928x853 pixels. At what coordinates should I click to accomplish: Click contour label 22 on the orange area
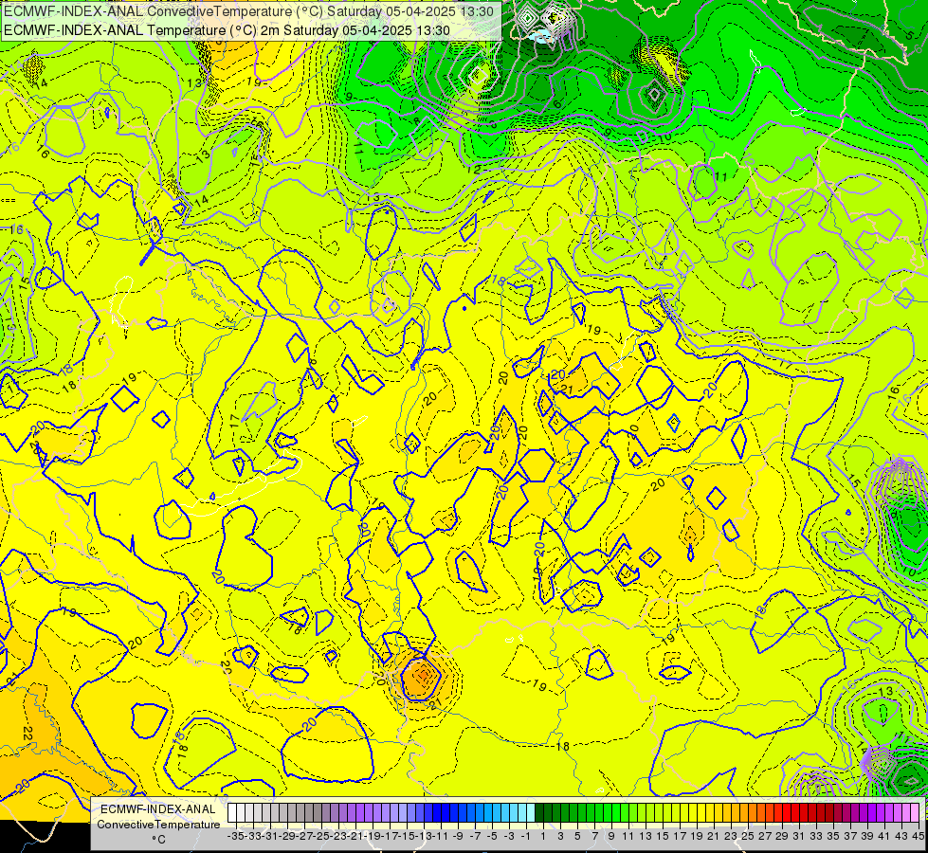point(27,734)
